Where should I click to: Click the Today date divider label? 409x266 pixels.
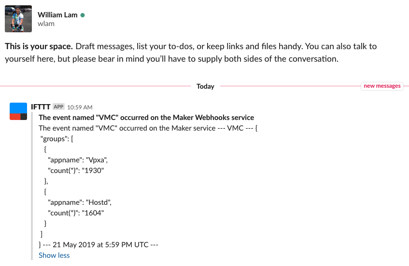(x=205, y=86)
